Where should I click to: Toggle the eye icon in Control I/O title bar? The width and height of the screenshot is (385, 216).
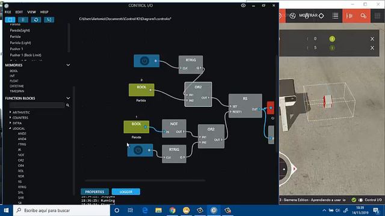(x=243, y=5)
